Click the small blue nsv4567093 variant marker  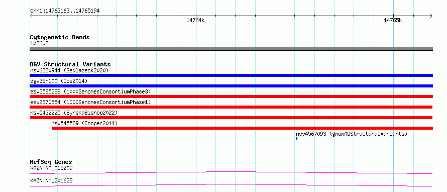point(297,139)
